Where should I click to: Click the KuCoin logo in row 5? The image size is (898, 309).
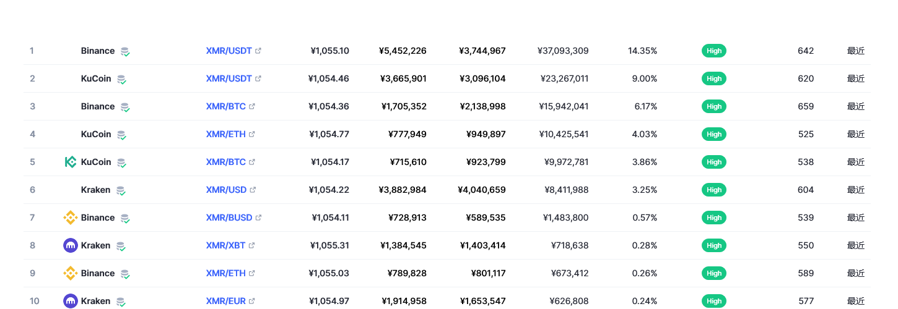point(71,162)
